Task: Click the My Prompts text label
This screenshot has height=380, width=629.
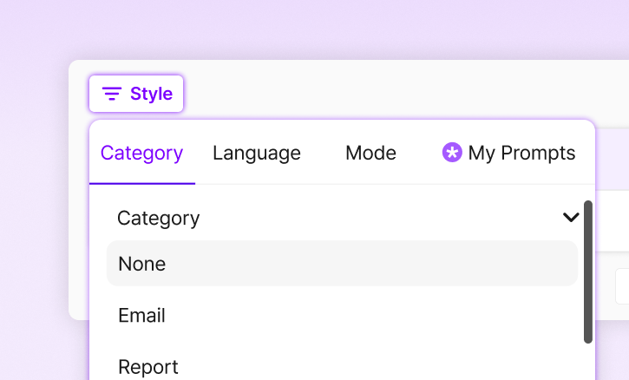Action: pyautogui.click(x=521, y=154)
